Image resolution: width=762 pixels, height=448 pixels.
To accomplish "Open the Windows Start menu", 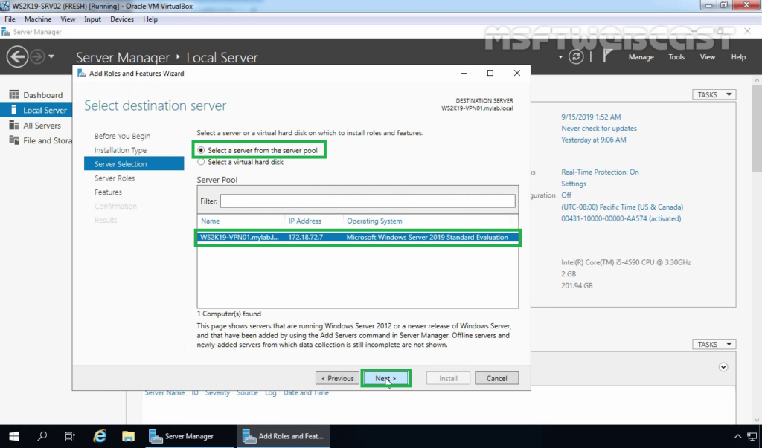I will [13, 436].
